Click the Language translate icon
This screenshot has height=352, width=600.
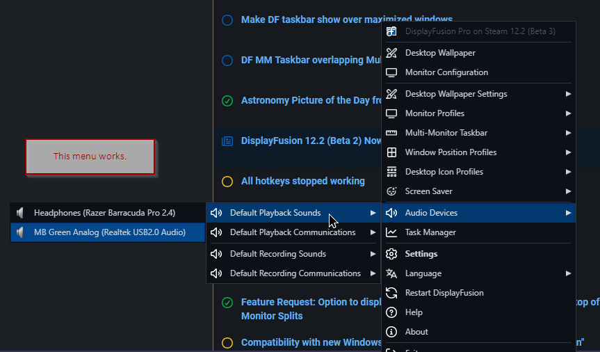[x=391, y=273]
